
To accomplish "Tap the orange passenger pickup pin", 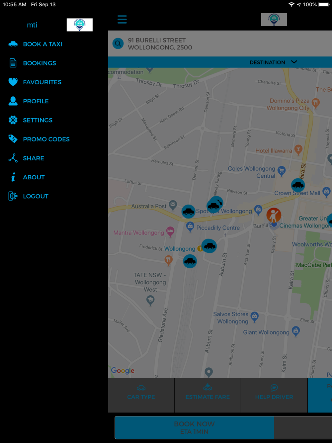I will (x=274, y=216).
